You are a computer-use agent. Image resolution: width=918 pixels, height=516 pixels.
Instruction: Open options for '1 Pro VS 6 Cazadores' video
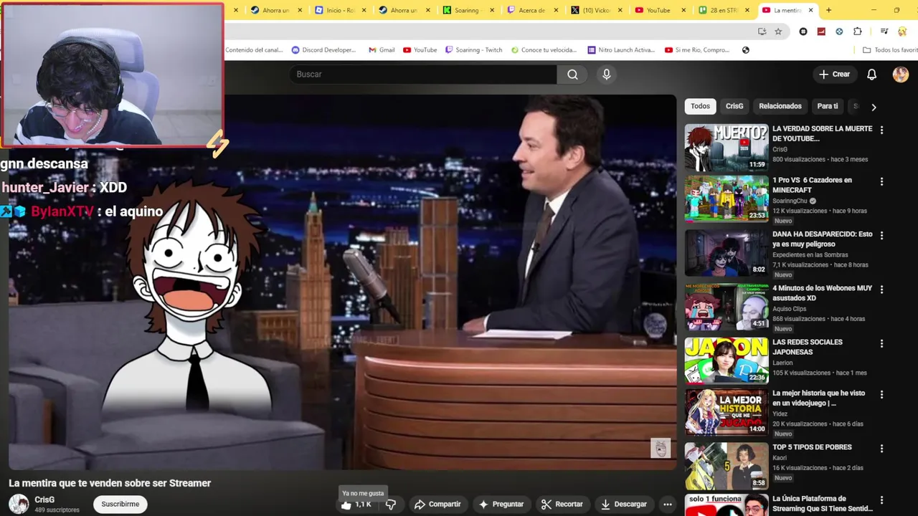(881, 182)
